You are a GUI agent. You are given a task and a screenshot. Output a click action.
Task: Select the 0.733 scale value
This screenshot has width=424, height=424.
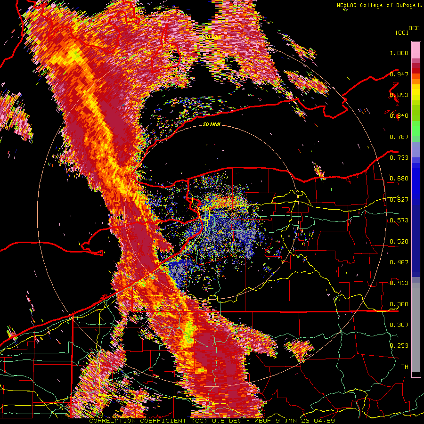399,158
